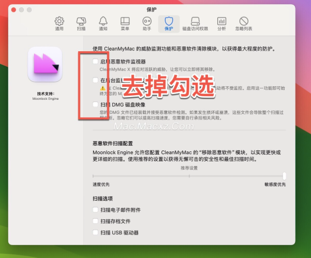The height and width of the screenshot is (258, 311).
Task: Click the 敏感度优先 label
Action: (x=275, y=185)
